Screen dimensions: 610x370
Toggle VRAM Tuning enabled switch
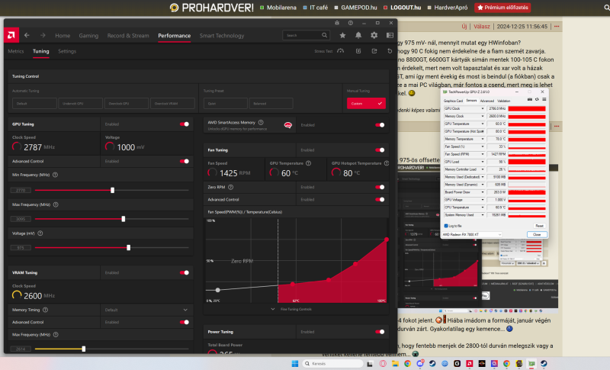[x=185, y=273]
